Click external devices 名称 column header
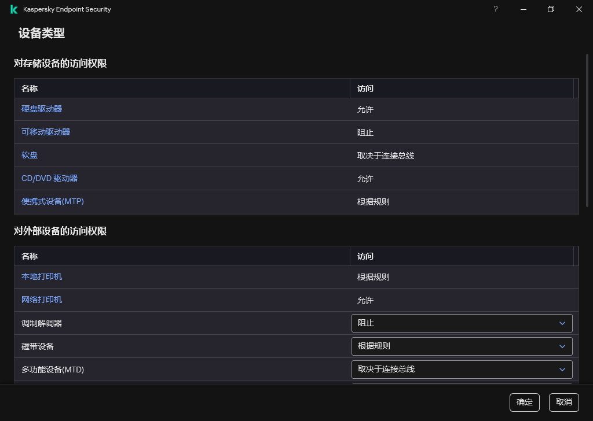593x421 pixels. 30,256
